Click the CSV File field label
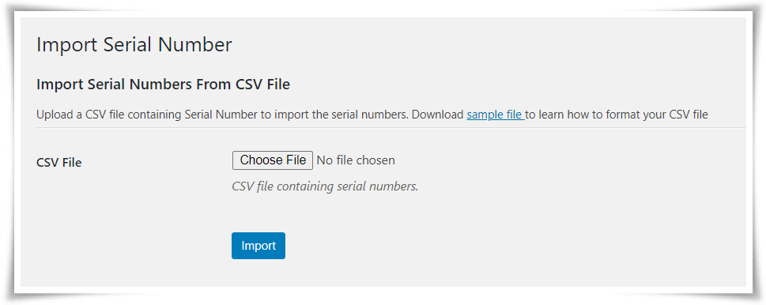 coord(59,163)
